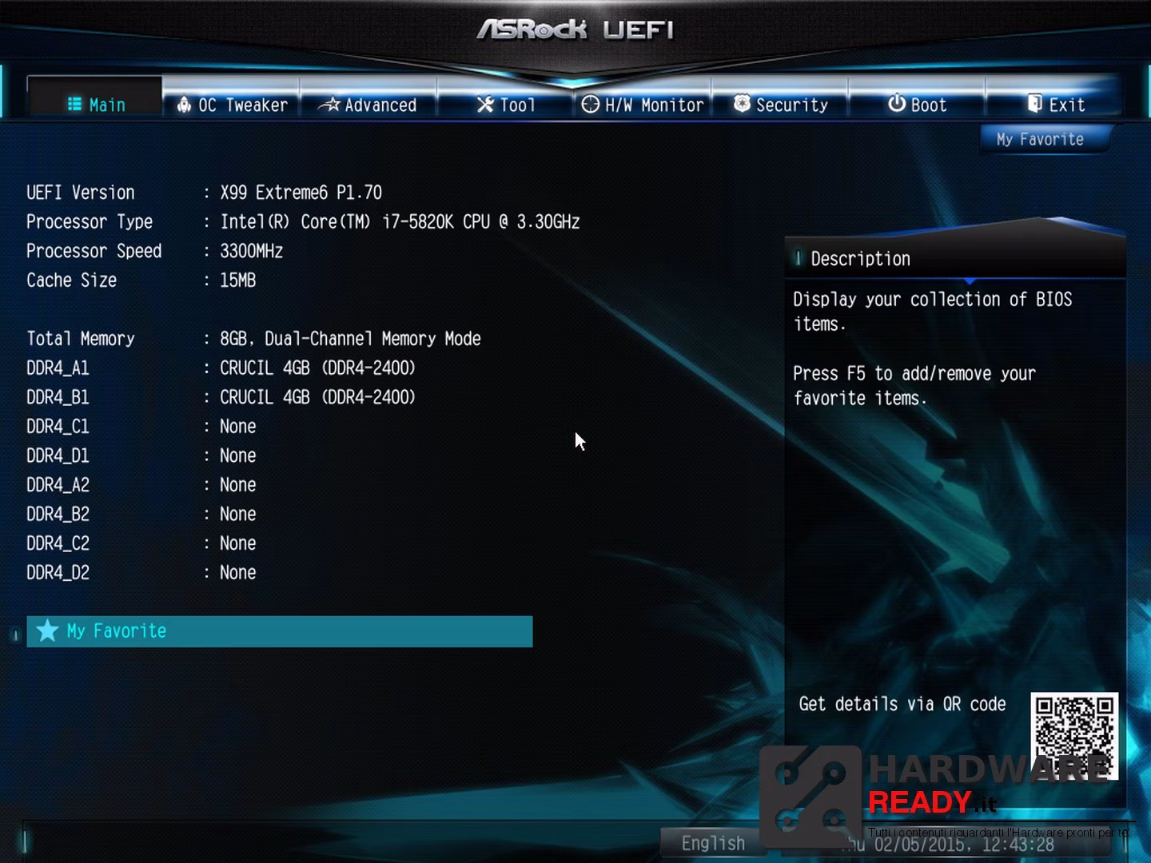Click the DDR4_C1 slot label
Screen dimensions: 1151x863
pyautogui.click(x=58, y=427)
